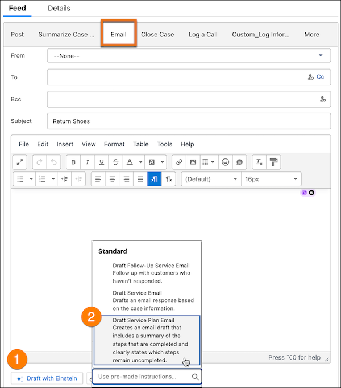Click the Cc link
Screen dimensions: 341x388
pos(321,77)
